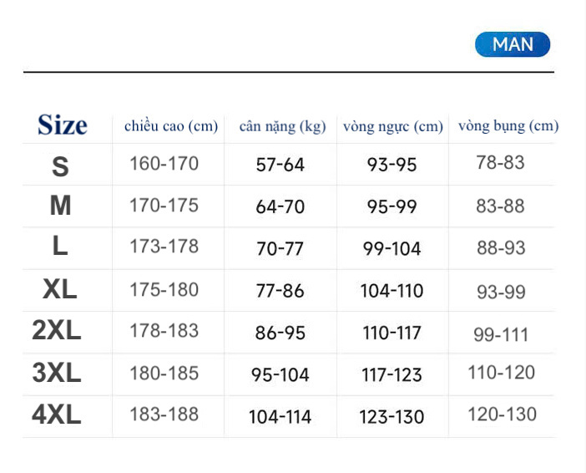Choose the 2XL size row label

click(x=57, y=331)
